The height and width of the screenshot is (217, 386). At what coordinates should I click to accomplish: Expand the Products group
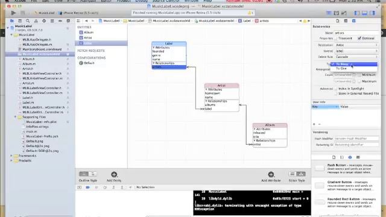tap(11, 161)
